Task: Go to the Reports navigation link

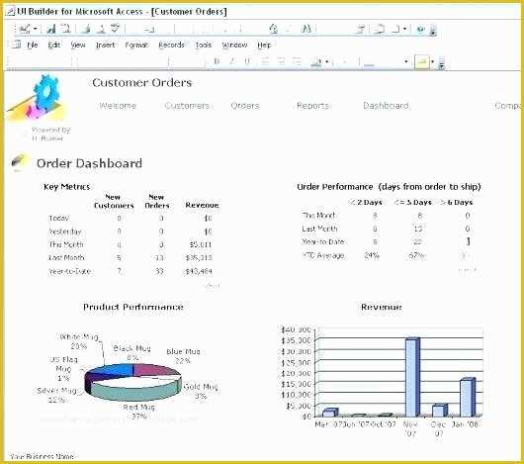Action: (x=312, y=106)
